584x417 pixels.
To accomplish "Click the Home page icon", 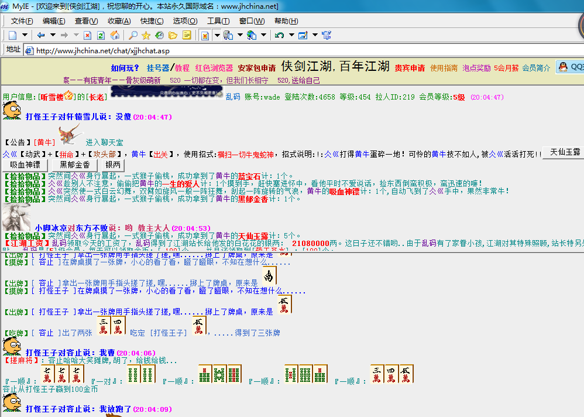I will (115, 35).
